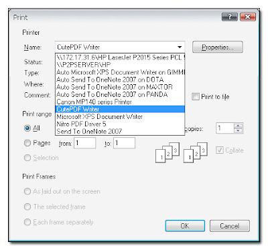
Task: Select Canon MP140 series Printer
Action: click(120, 102)
